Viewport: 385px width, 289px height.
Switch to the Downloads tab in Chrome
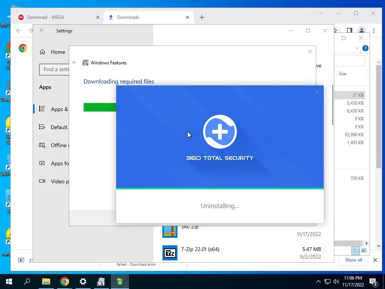pos(147,17)
